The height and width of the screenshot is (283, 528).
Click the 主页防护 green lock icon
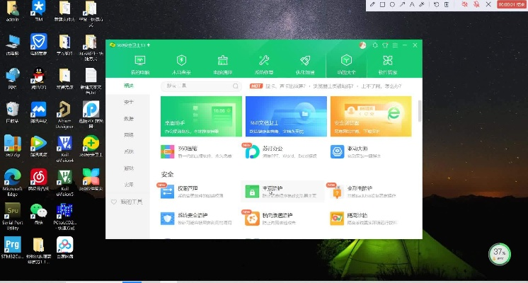click(251, 192)
